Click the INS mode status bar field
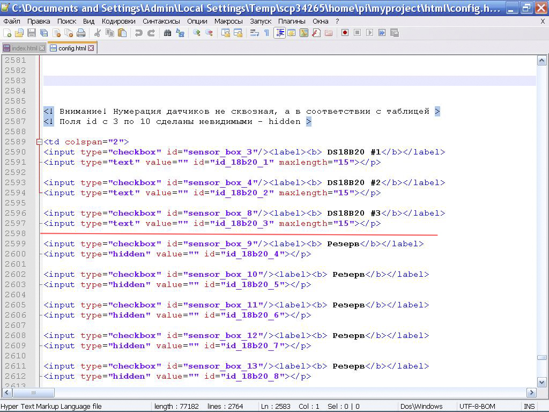Image resolution: width=549 pixels, height=412 pixels. point(529,407)
